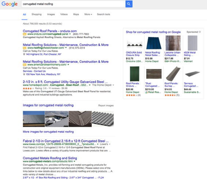207x182 pixels.
Task: Click More images for corrugated metal roofing
Action: [48, 132]
